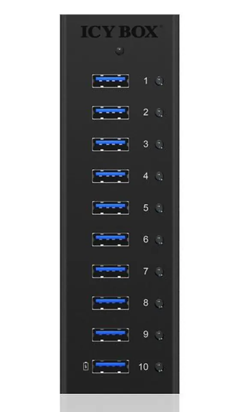
Task: Click the blue USB port numbered 5
Action: click(111, 208)
